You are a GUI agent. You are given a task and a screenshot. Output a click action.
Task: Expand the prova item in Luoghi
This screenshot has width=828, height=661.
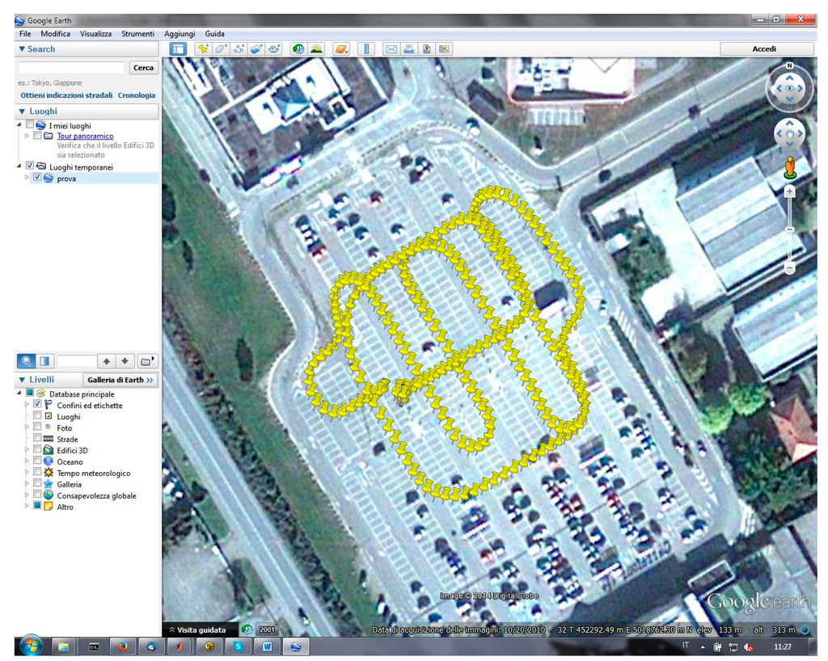[27, 178]
